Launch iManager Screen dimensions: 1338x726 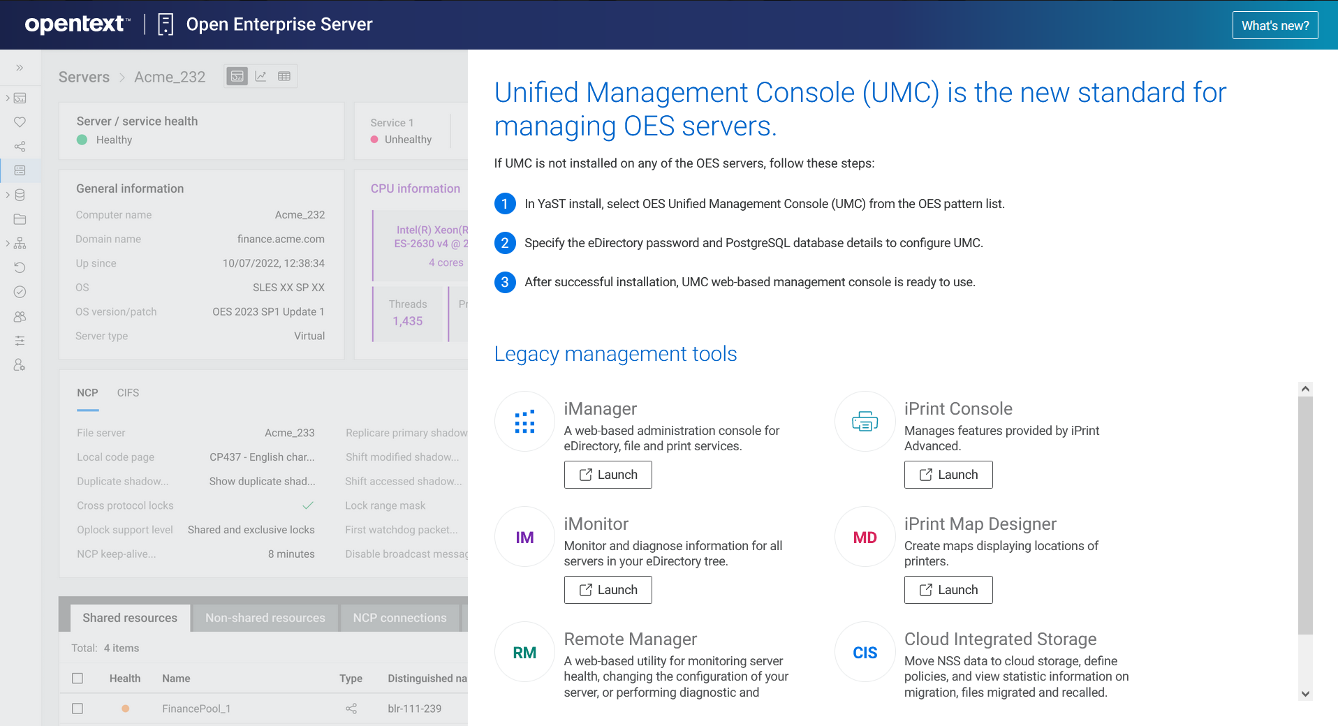pyautogui.click(x=608, y=475)
